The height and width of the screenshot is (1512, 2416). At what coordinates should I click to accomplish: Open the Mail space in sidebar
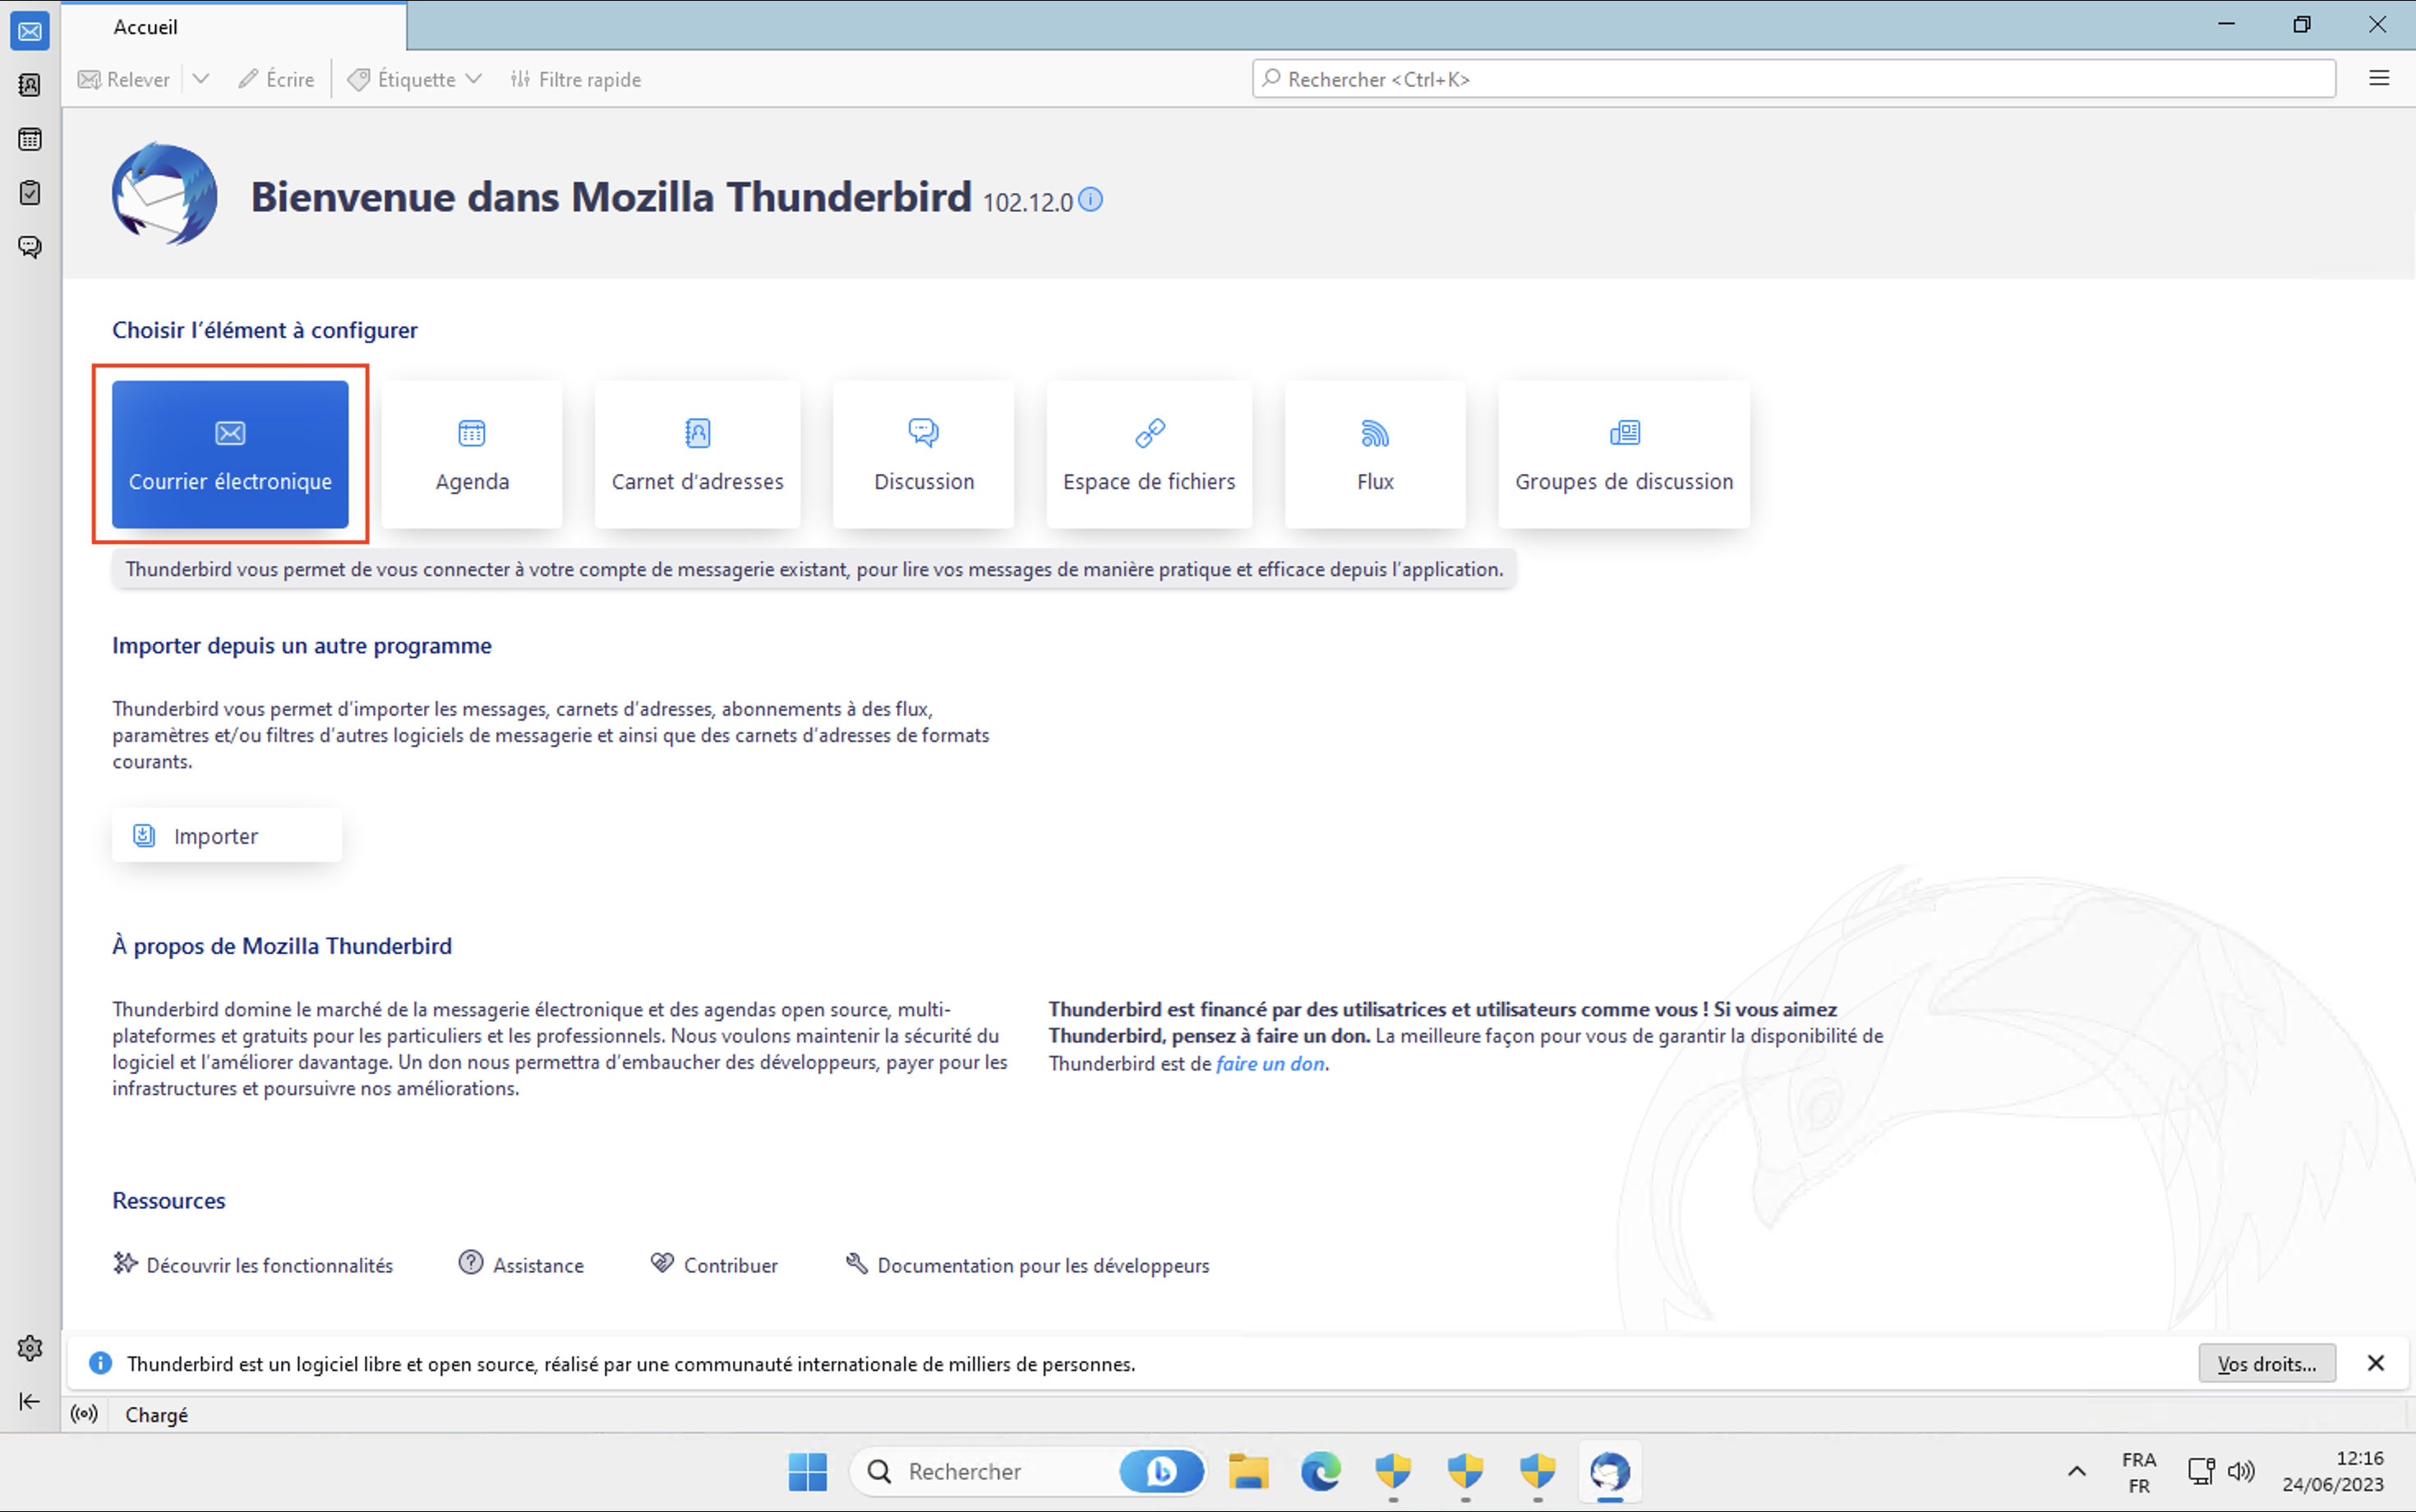pos(30,31)
